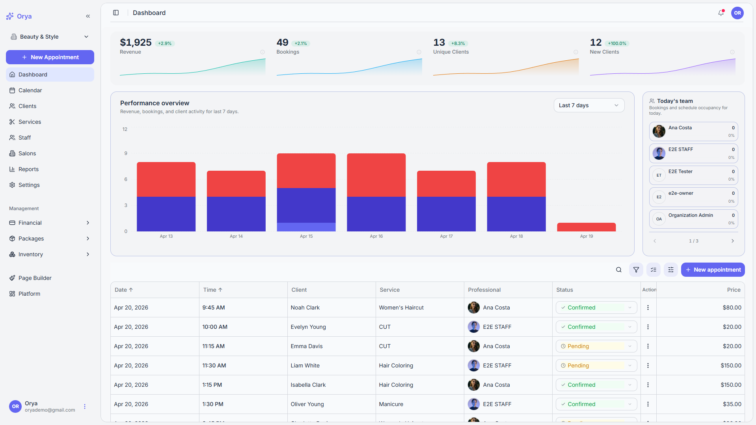Select the Apr 15 bar in performance chart
756x425 pixels.
tap(306, 192)
